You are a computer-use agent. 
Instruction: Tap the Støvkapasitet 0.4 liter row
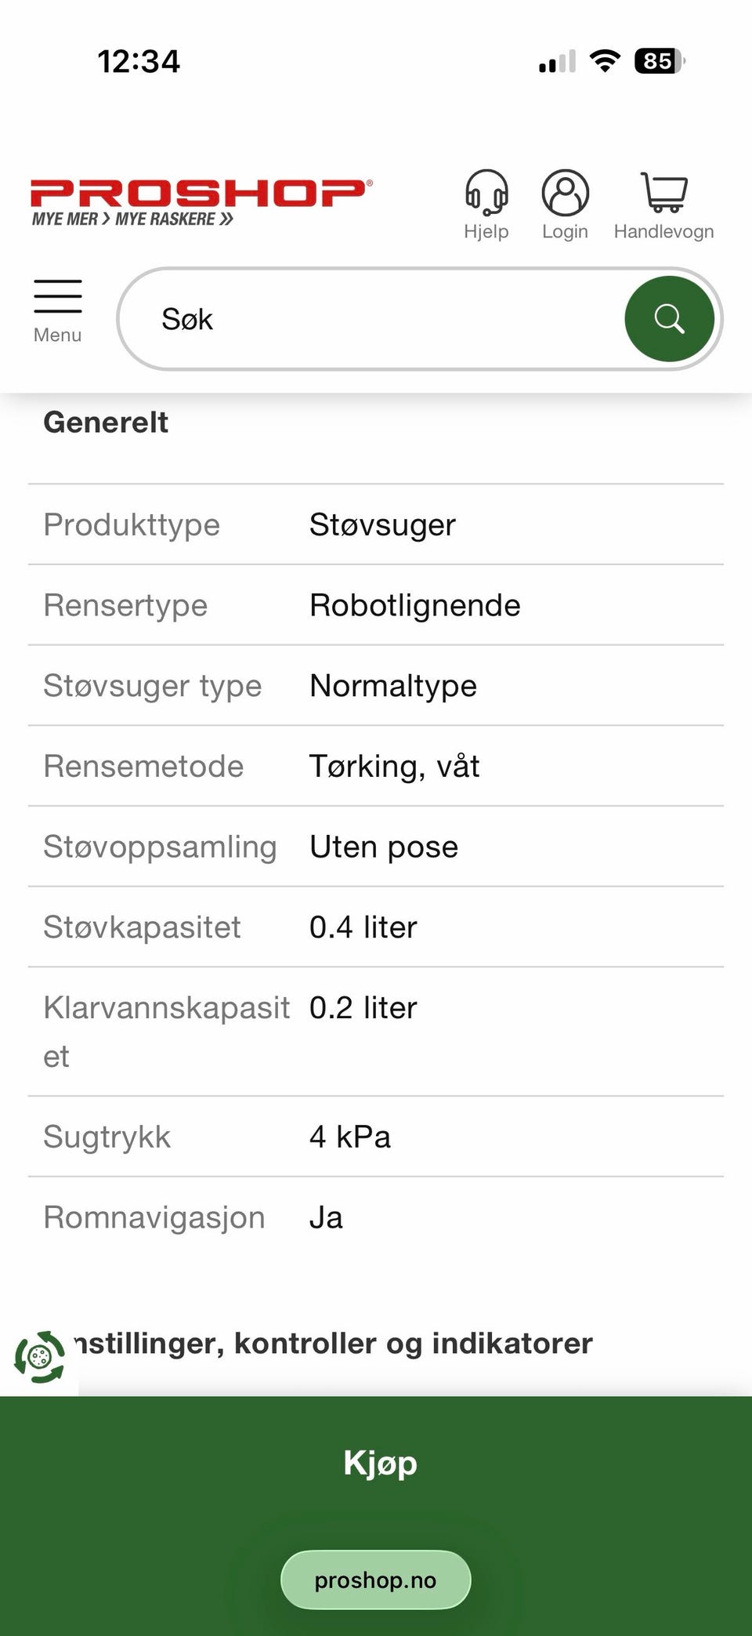click(376, 927)
